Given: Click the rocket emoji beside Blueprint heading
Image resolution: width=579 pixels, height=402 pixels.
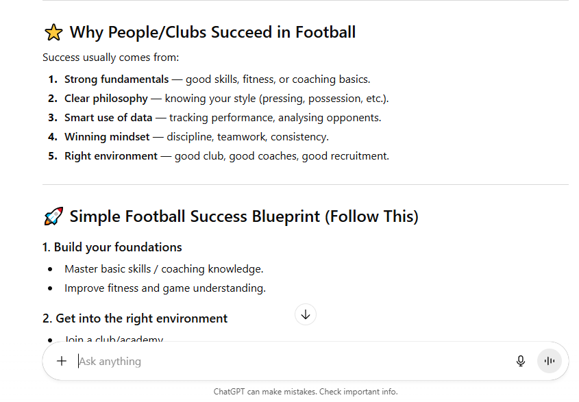Looking at the screenshot, I should point(53,217).
